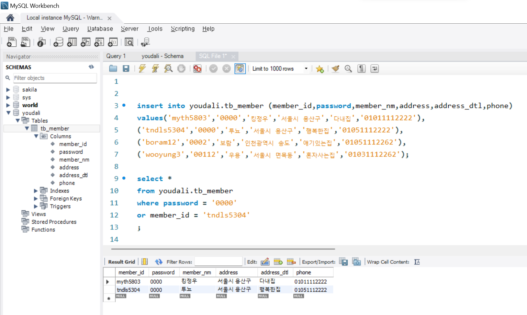Focus the Filter objects search field
The width and height of the screenshot is (527, 315).
click(55, 78)
